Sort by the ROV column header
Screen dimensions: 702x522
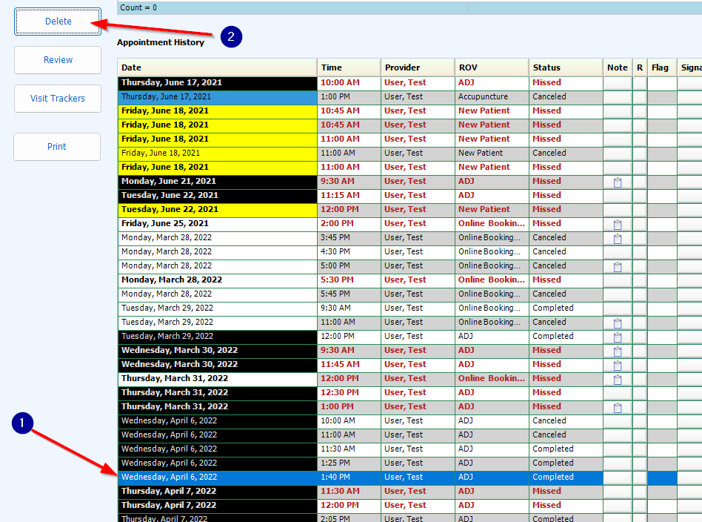(x=492, y=67)
